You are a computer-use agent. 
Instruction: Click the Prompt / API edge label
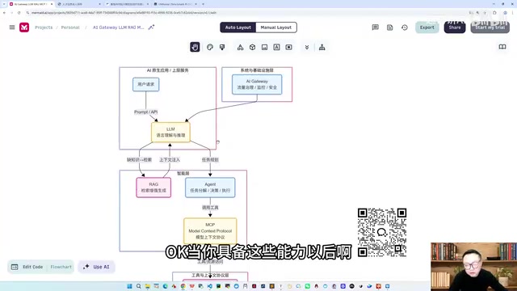click(145, 112)
